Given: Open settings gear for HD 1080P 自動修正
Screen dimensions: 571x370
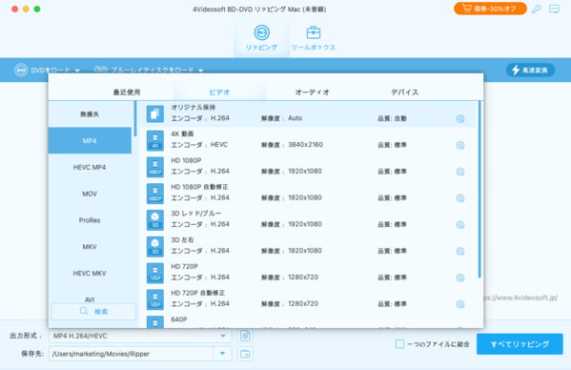Looking at the screenshot, I should click(x=460, y=198).
